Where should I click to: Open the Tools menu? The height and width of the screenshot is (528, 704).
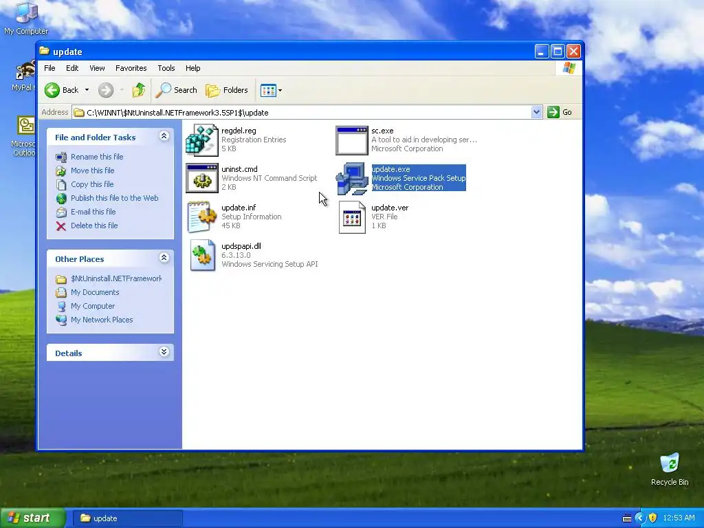[166, 68]
